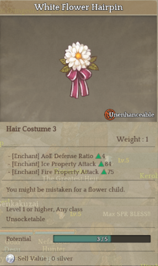This screenshot has width=158, height=266.
Task: Click the White Flower Hairpin title
Action: pyautogui.click(x=79, y=7)
